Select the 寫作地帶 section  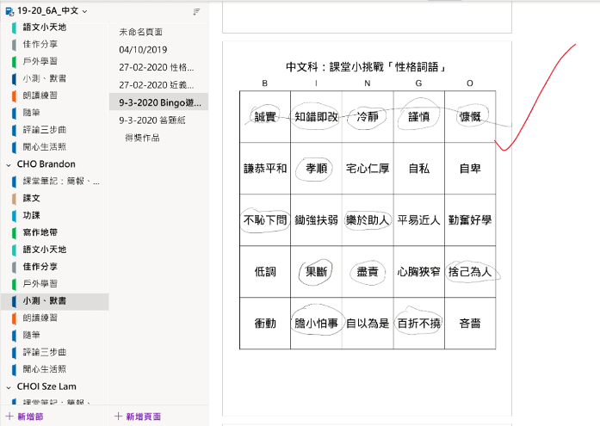40,232
